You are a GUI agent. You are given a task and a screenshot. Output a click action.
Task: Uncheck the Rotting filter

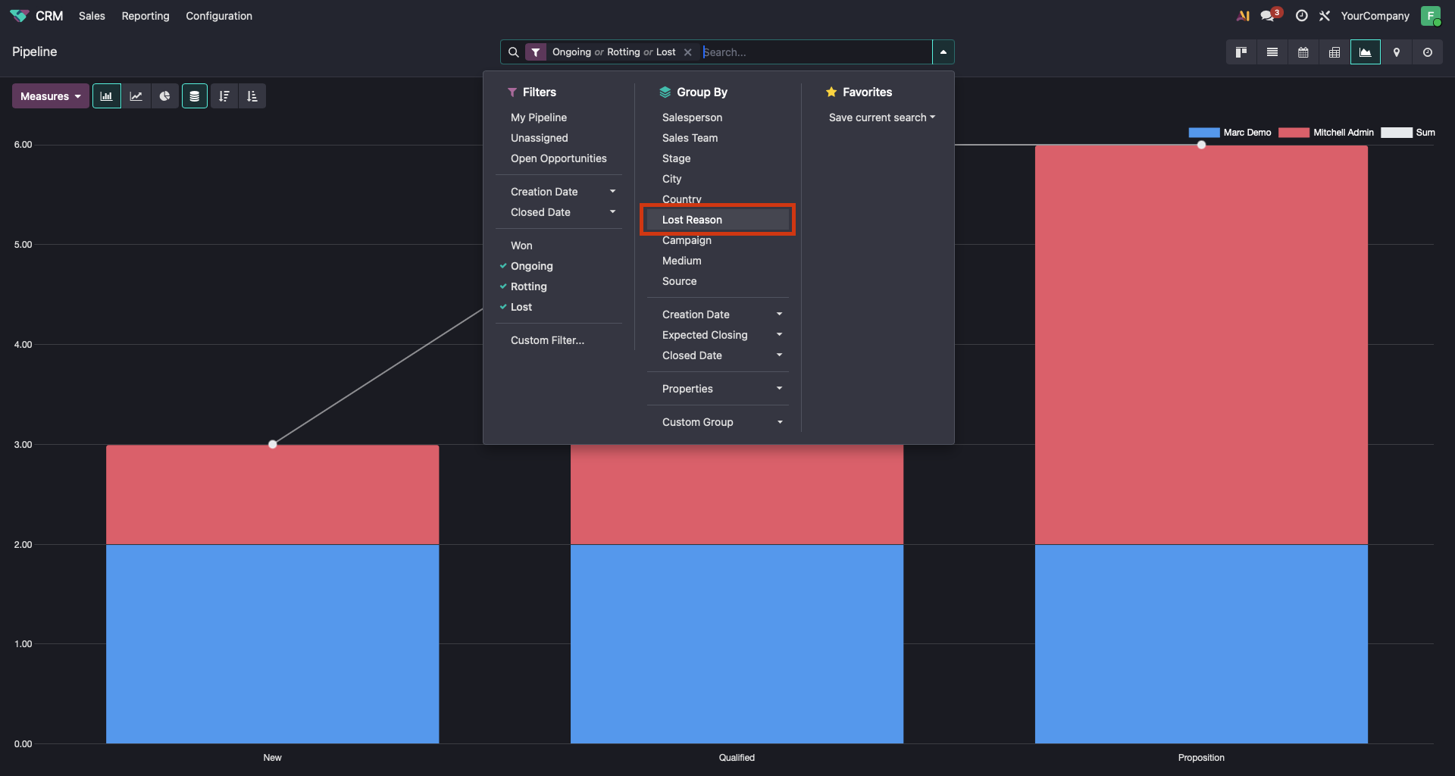point(528,286)
